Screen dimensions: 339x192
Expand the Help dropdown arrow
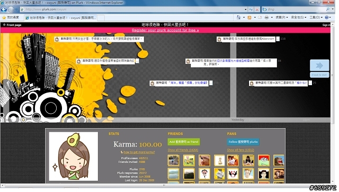[x=330, y=17]
